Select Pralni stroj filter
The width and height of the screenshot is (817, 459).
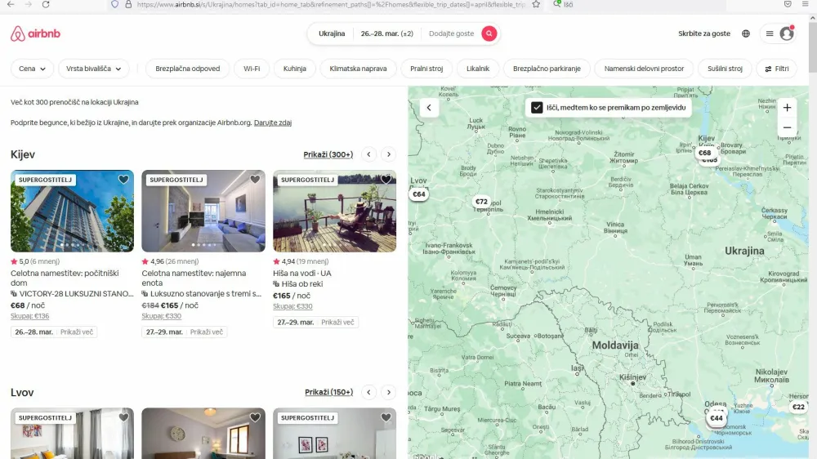pos(426,69)
